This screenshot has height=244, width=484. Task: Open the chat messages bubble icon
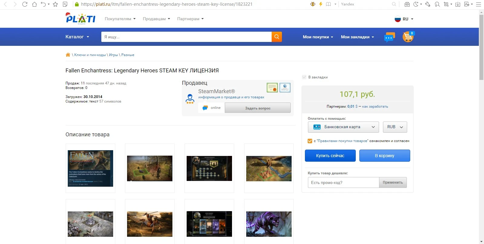pos(389,37)
